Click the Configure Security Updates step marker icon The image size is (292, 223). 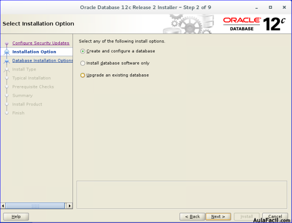[7, 44]
